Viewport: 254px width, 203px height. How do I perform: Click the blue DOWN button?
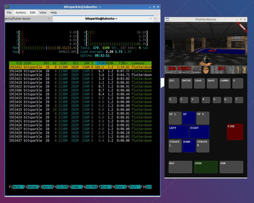tap(189, 146)
